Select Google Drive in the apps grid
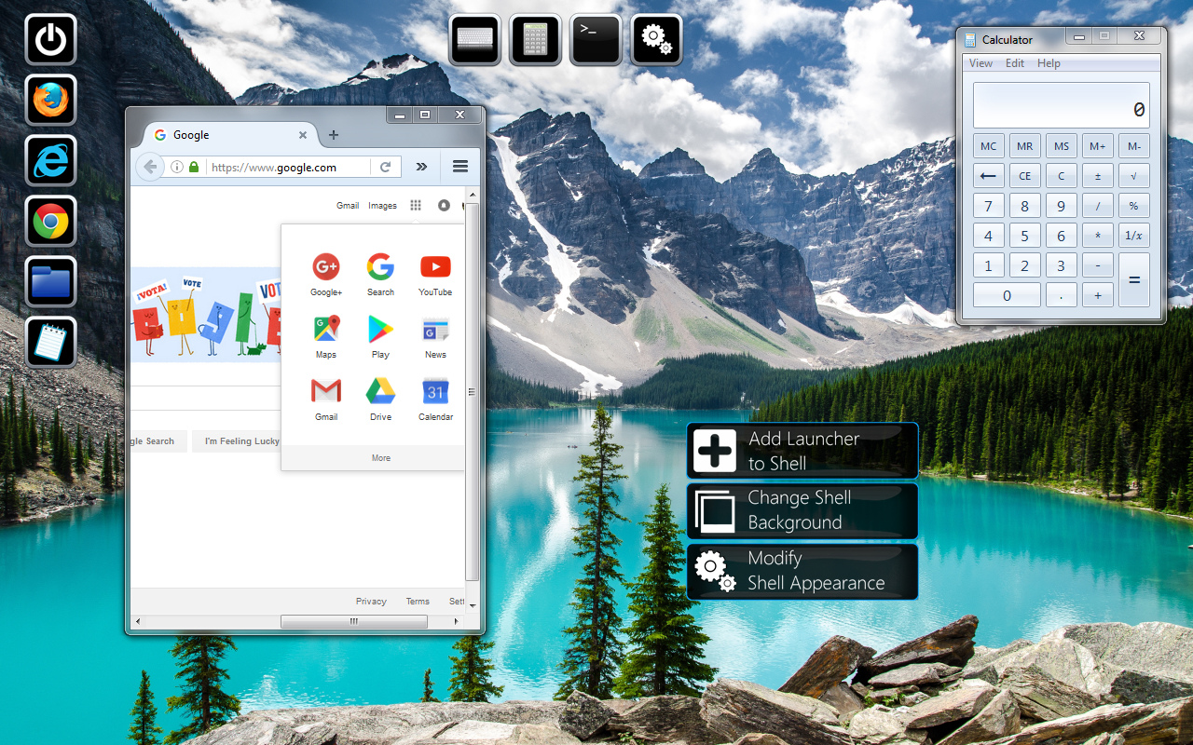Screen dimensions: 1193x745 [x=380, y=392]
